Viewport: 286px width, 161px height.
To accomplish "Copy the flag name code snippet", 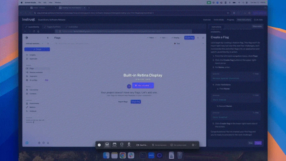I will click(256, 74).
